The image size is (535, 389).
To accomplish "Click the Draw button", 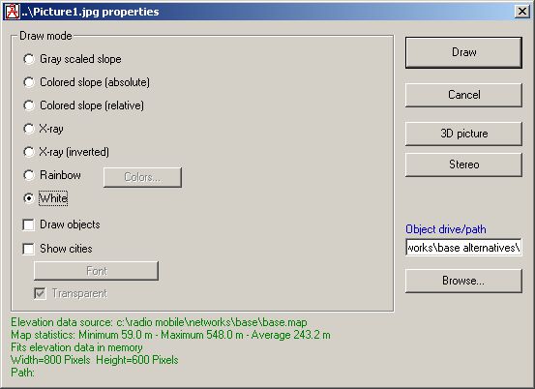I will 463,52.
